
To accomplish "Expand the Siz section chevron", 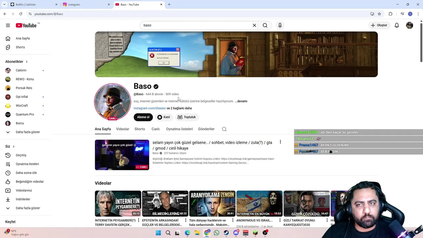I will pos(14,146).
